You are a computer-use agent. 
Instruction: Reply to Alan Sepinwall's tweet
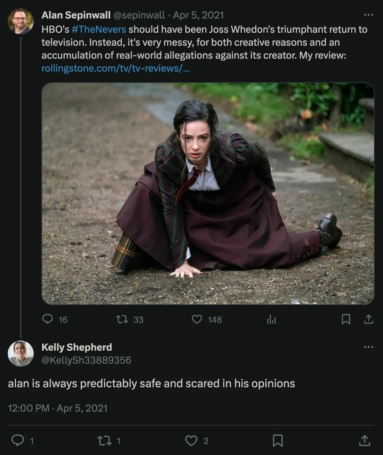(x=48, y=319)
